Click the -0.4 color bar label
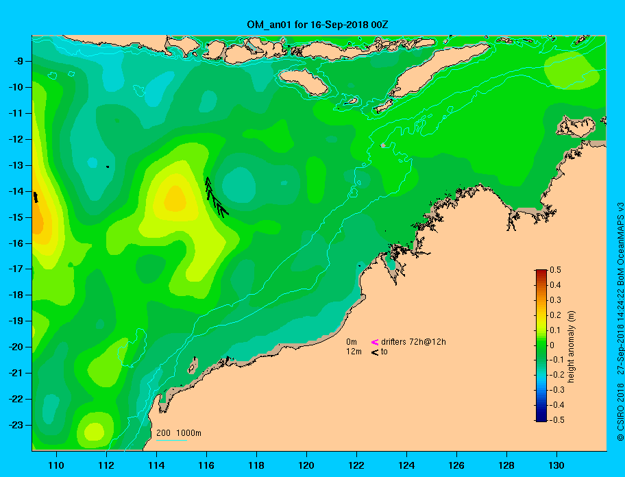Image resolution: width=625 pixels, height=477 pixels. click(x=557, y=405)
